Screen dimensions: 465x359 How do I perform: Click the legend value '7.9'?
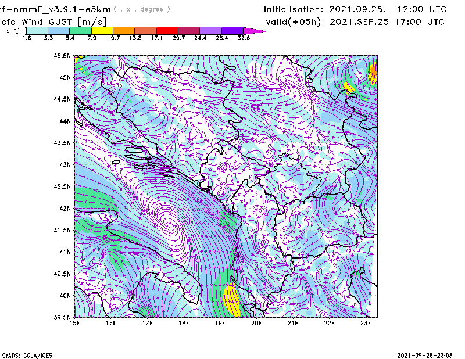pos(92,38)
